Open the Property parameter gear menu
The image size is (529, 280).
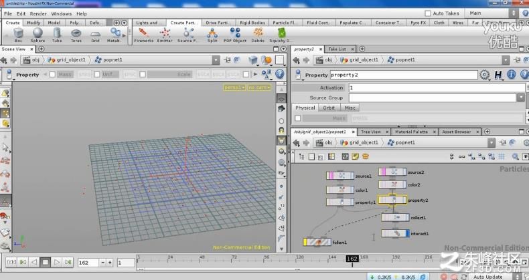pos(484,75)
